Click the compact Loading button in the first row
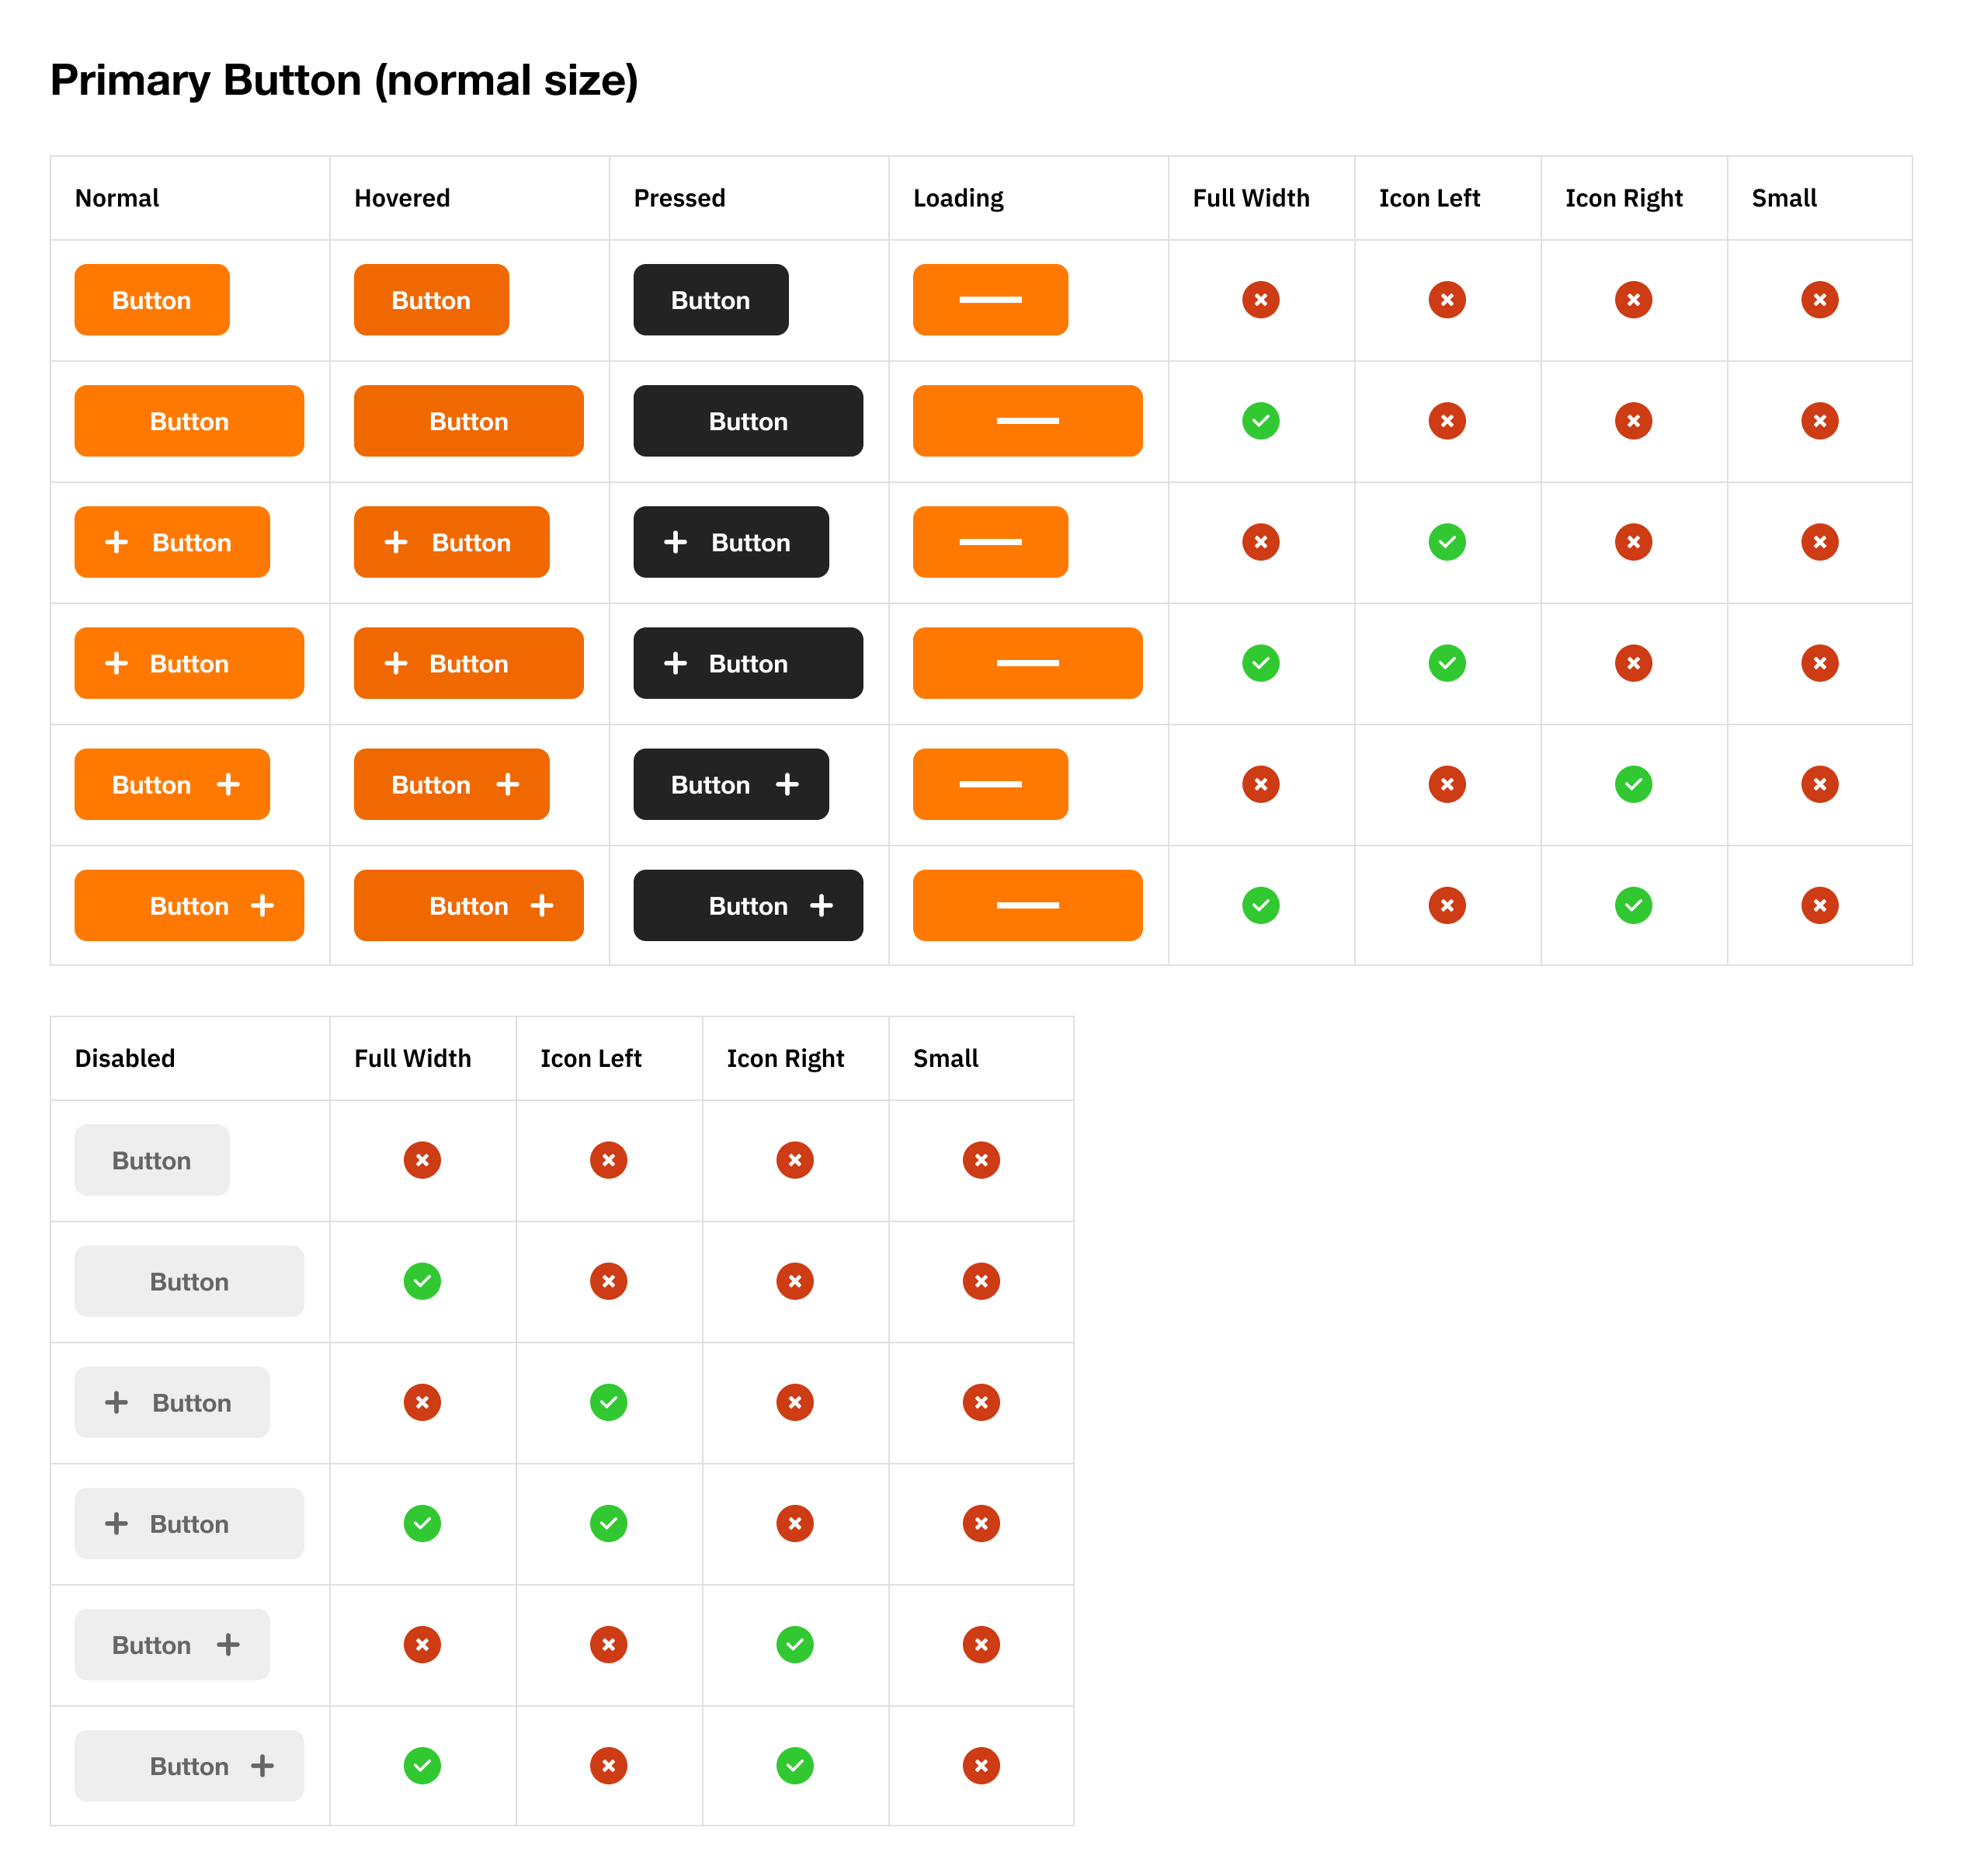Viewport: 1963px width, 1876px height. click(x=990, y=300)
